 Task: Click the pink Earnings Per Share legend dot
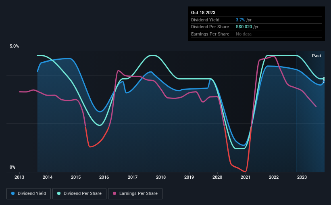pyautogui.click(x=114, y=193)
